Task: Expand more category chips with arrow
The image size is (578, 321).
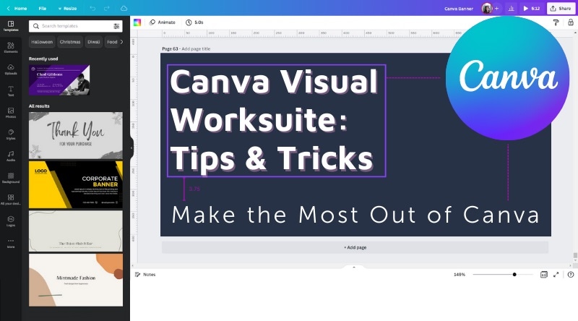Action: [122, 42]
